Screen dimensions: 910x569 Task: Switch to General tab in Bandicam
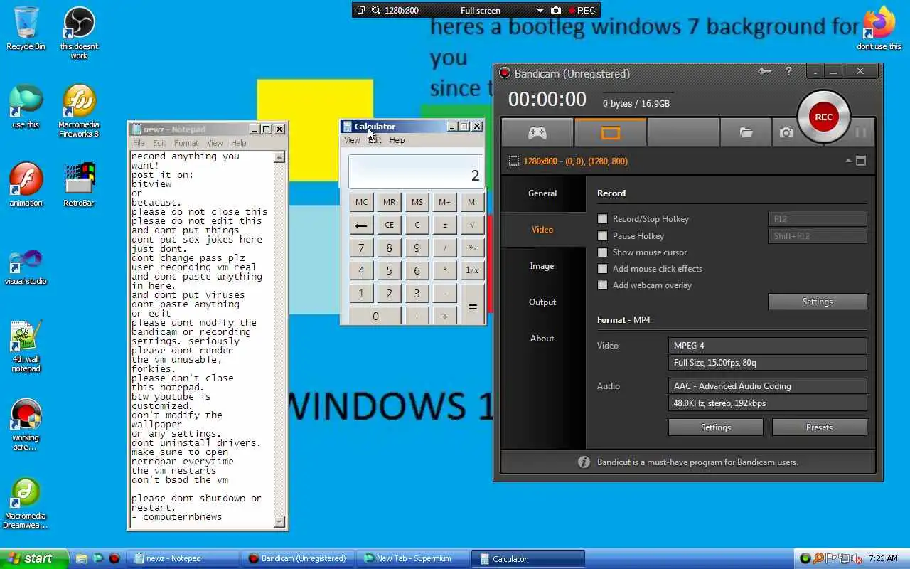point(542,193)
